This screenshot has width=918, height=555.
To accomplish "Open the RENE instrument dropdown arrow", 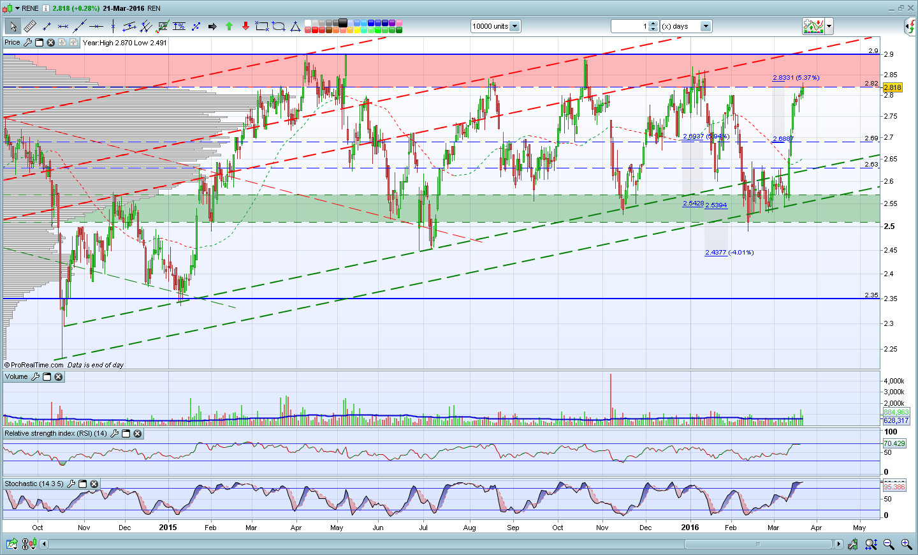I will (x=17, y=8).
